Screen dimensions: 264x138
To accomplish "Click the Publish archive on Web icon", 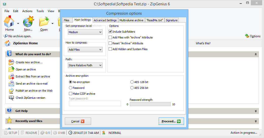I will click(x=11, y=91).
